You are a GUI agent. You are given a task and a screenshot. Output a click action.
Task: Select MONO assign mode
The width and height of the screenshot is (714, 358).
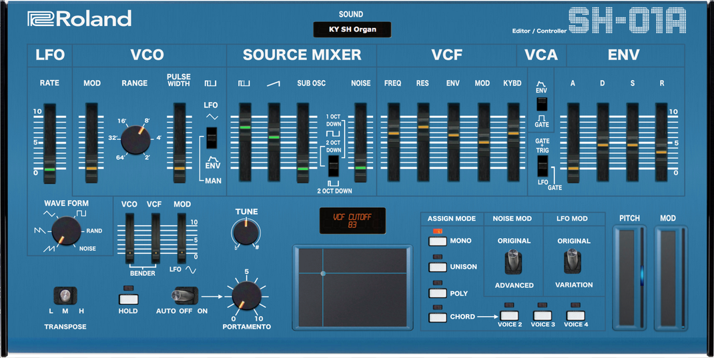pos(438,241)
